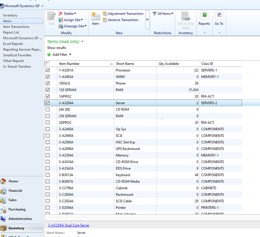
Task: Click the All Items funnel filter icon
Action: (x=154, y=13)
